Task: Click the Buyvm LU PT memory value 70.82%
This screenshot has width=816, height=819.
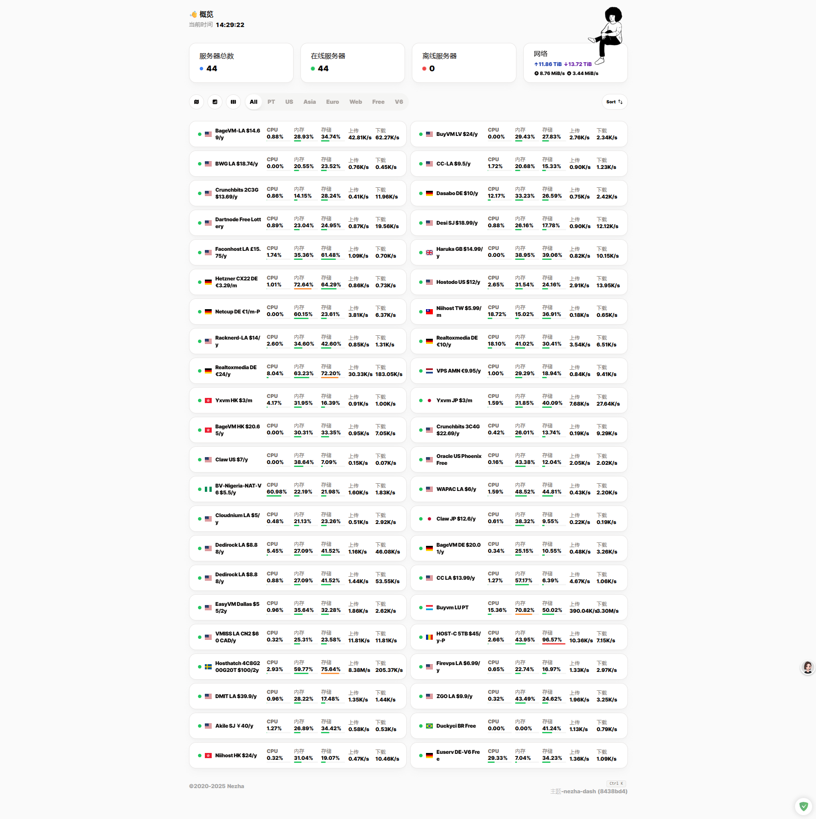Action: (x=525, y=610)
